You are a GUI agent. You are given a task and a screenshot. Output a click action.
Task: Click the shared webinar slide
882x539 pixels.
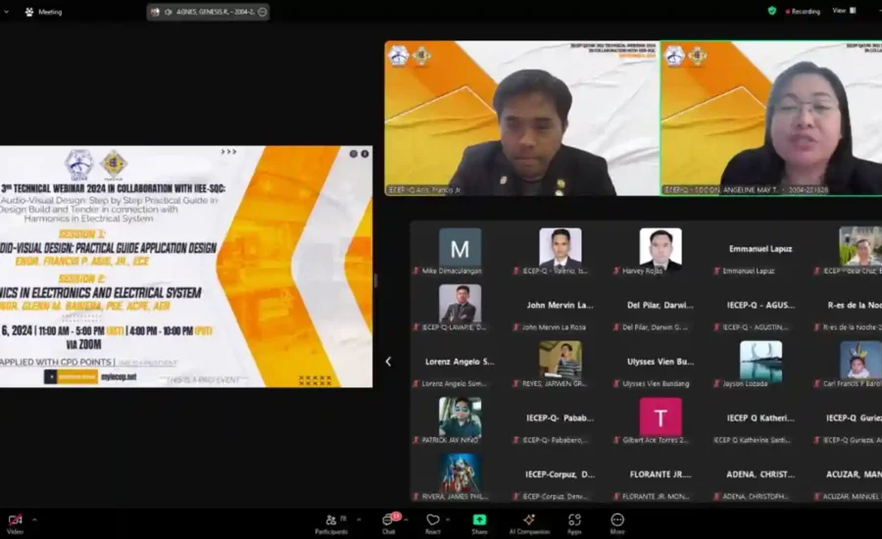(186, 267)
